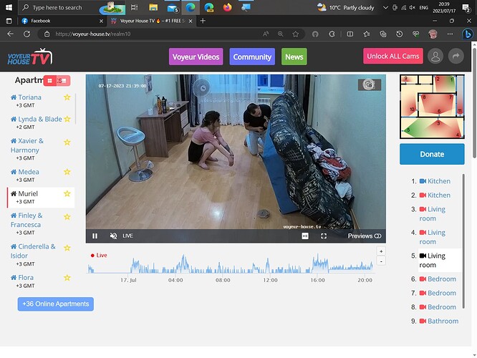Viewport: 477px width, 358px height.
Task: Select camera 3 Living room
Action: click(433, 214)
